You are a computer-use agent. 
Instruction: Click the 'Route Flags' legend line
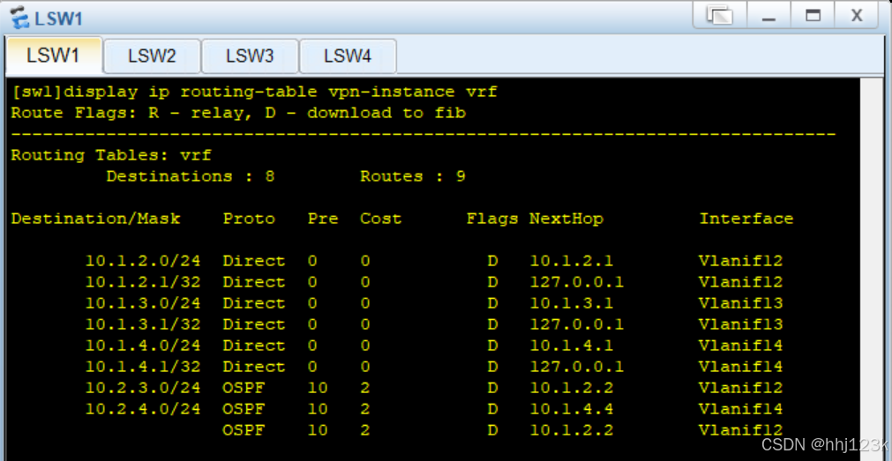(238, 113)
